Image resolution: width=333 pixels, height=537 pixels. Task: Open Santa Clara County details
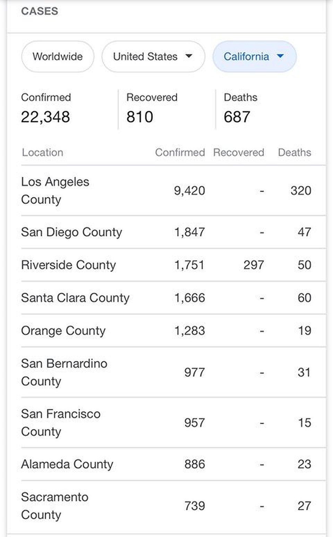[x=75, y=298]
